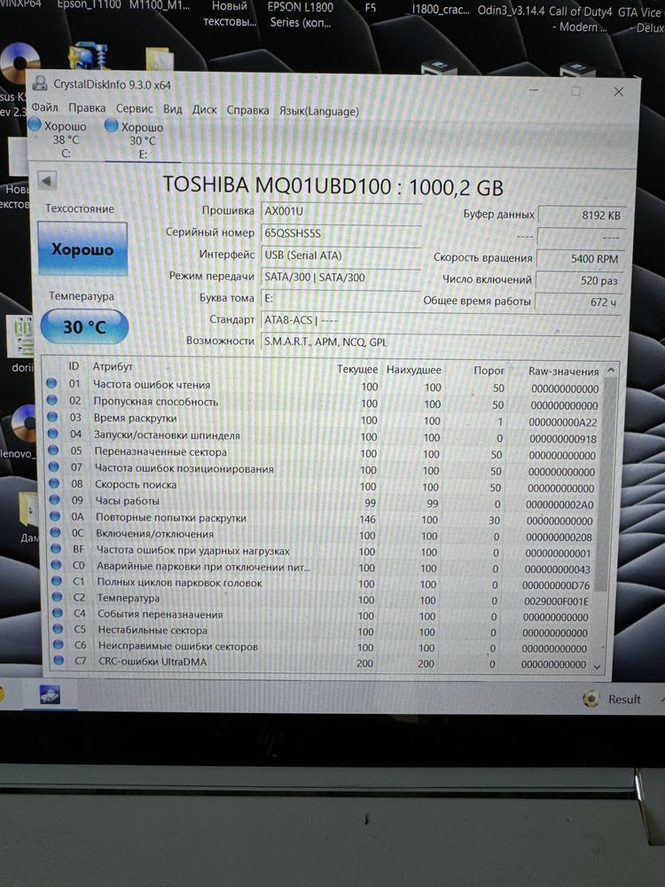Image resolution: width=665 pixels, height=887 pixels.
Task: Click status dot for Температура attribute row
Action: [57, 596]
